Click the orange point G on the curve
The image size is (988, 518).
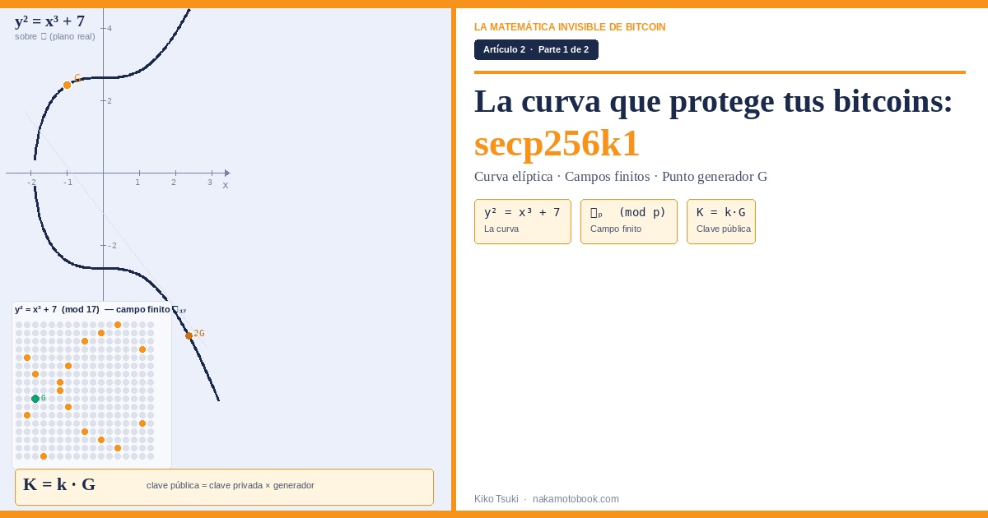pos(68,86)
